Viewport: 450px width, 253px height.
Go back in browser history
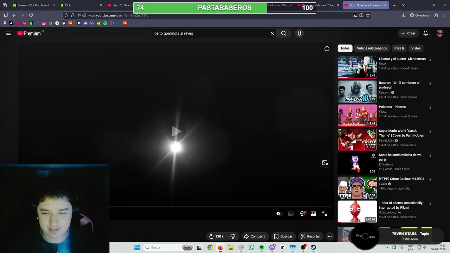tap(14, 15)
